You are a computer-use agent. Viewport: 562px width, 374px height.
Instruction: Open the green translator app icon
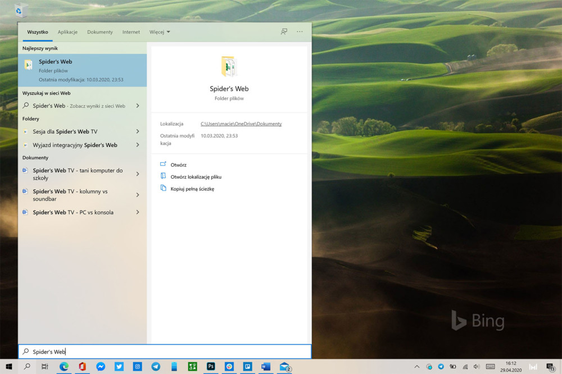(x=192, y=367)
